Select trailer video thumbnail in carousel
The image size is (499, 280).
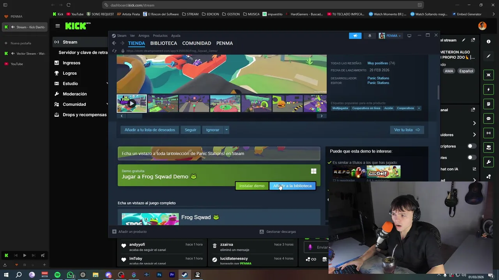coord(132,103)
